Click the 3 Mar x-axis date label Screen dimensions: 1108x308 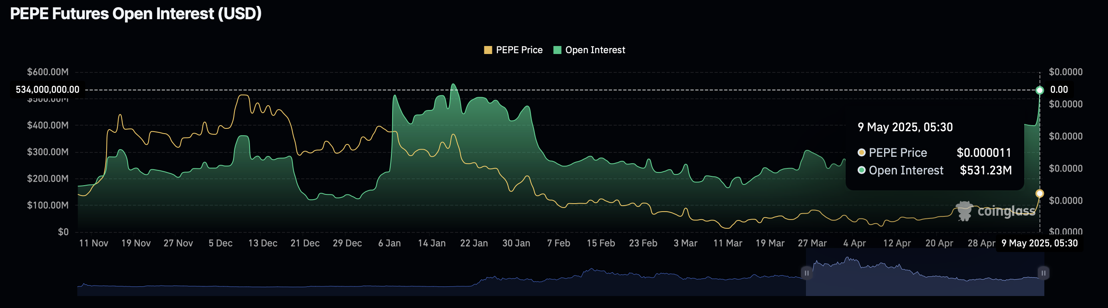pos(685,243)
